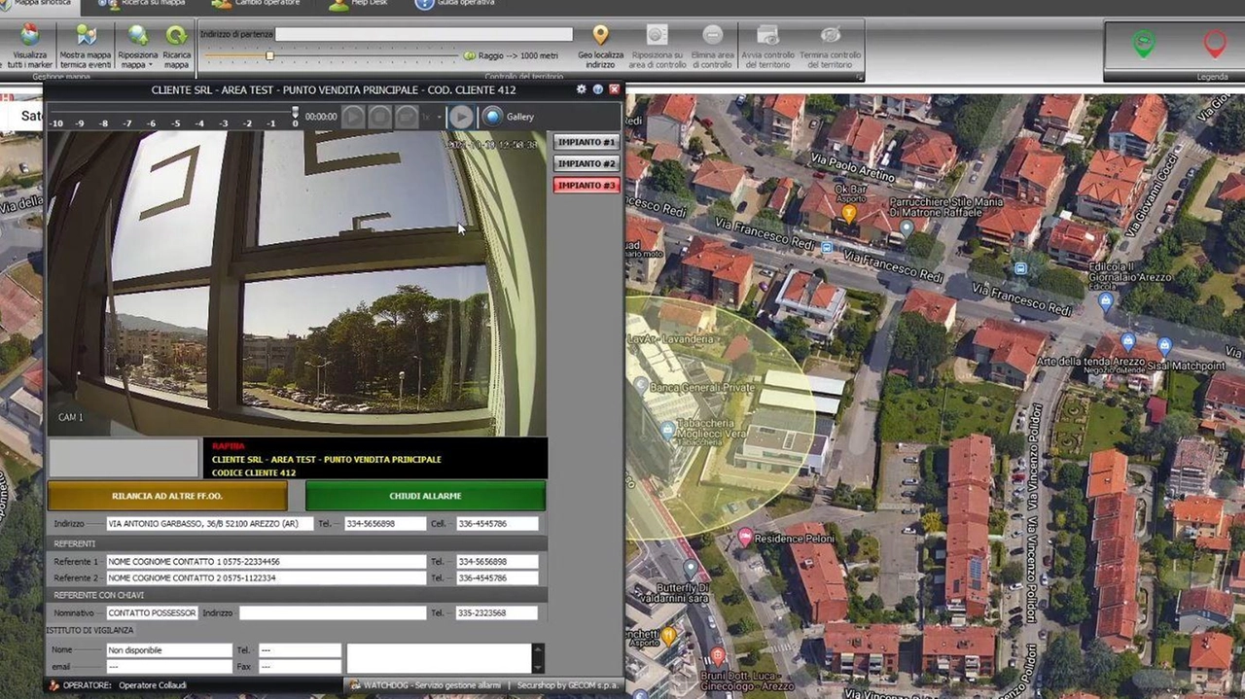Click the Nome field Non disponibile
This screenshot has width=1245, height=699.
pos(168,649)
